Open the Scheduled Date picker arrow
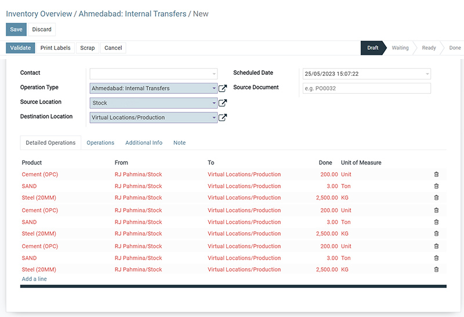 tap(427, 74)
